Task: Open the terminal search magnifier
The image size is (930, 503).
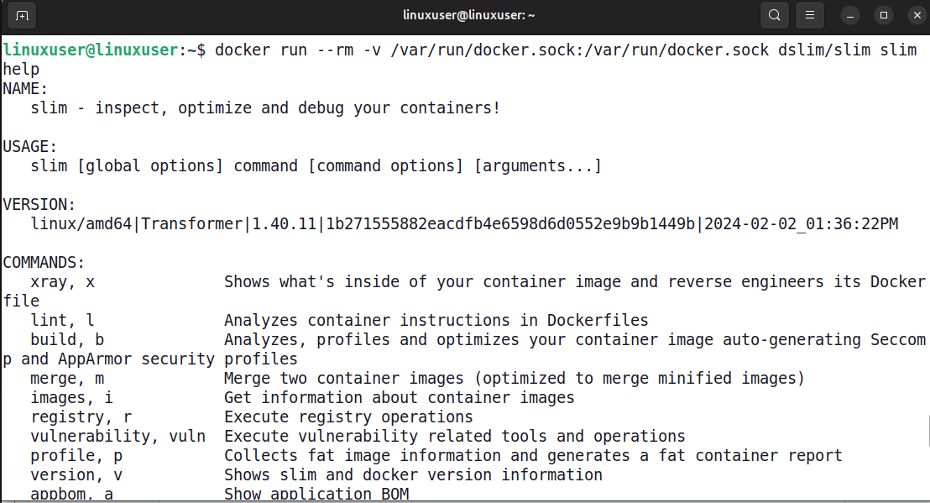Action: pos(774,15)
